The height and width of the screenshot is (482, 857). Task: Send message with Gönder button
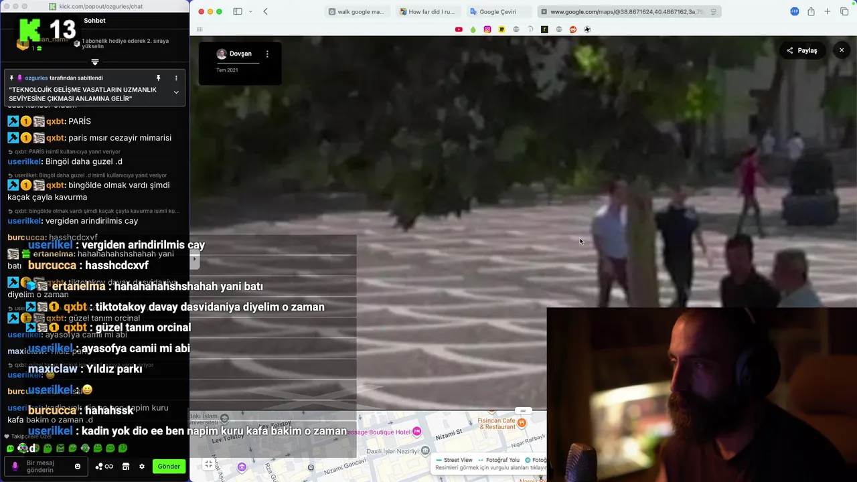tap(169, 467)
